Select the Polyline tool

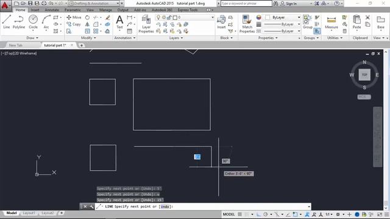click(19, 22)
